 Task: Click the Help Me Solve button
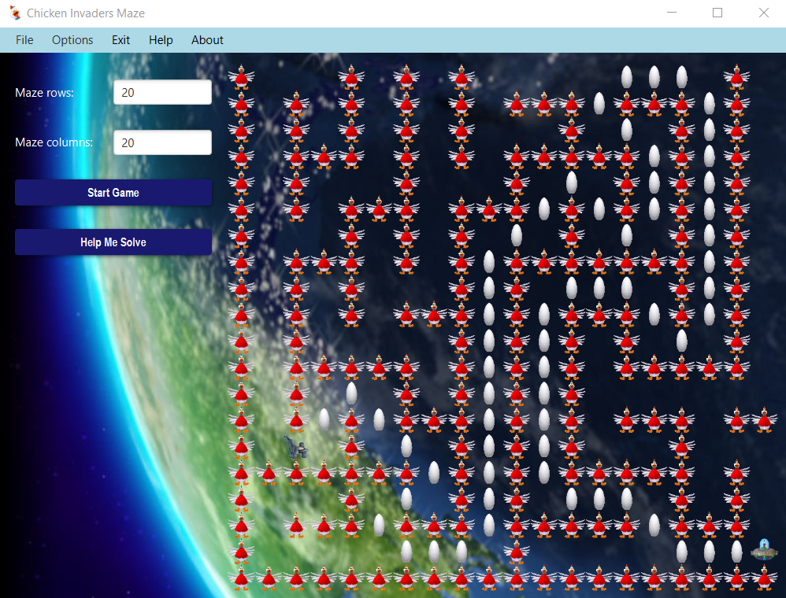click(x=113, y=242)
